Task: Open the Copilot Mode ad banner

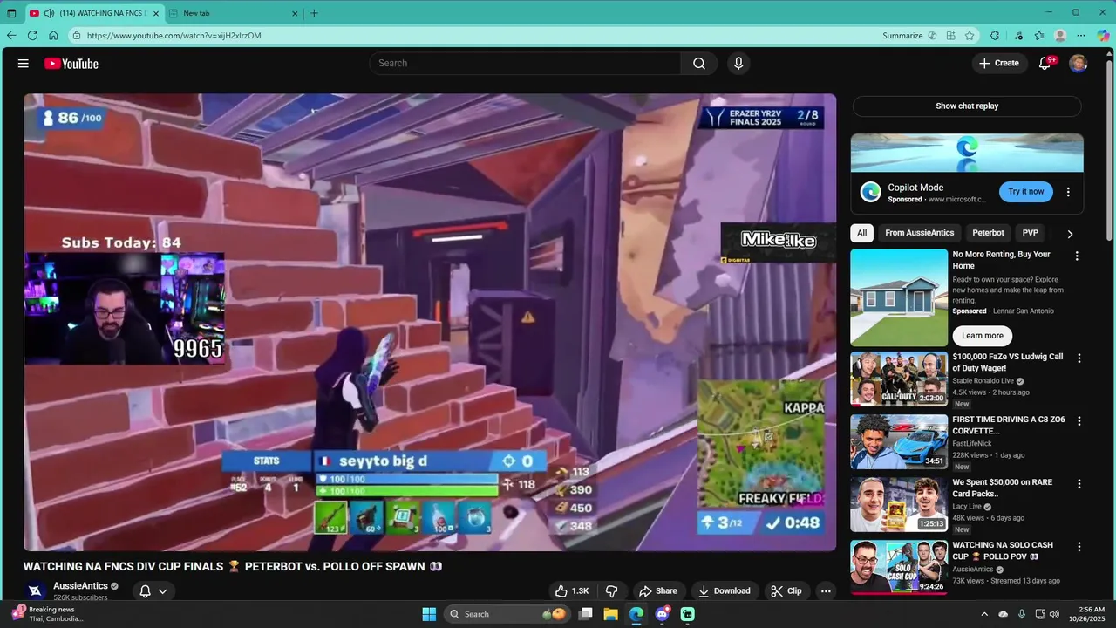Action: click(967, 154)
